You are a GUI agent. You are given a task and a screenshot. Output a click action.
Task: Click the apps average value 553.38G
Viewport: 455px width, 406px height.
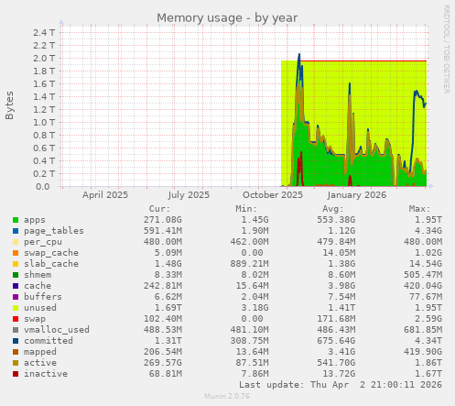[x=336, y=220]
